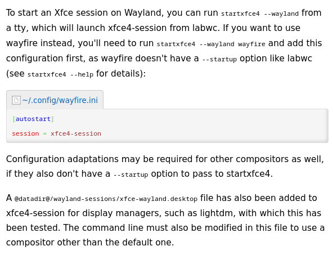Click the xfce4-session value in code block
Image resolution: width=333 pixels, height=255 pixels.
76,133
